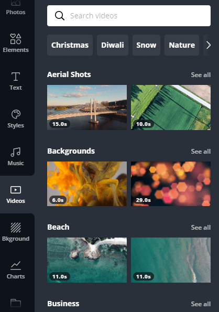Select the Videos tab in sidebar
The image size is (219, 312).
click(x=16, y=195)
